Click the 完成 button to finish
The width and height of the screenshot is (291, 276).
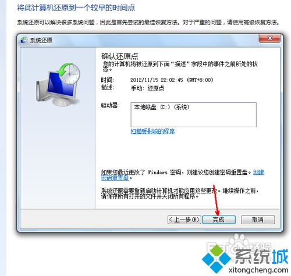click(x=219, y=220)
